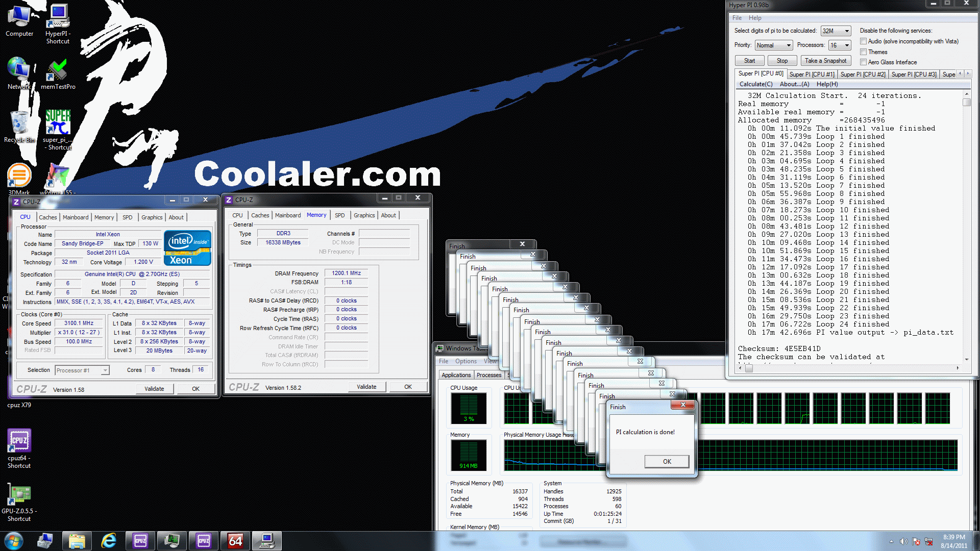Open Internet Explorer from the taskbar
980x551 pixels.
pos(108,541)
